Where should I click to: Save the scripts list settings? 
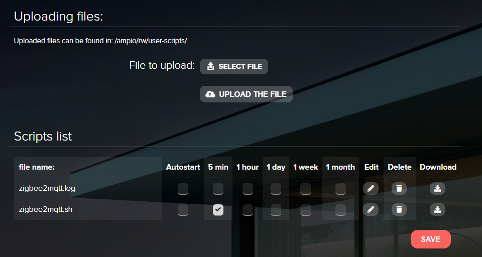430,239
